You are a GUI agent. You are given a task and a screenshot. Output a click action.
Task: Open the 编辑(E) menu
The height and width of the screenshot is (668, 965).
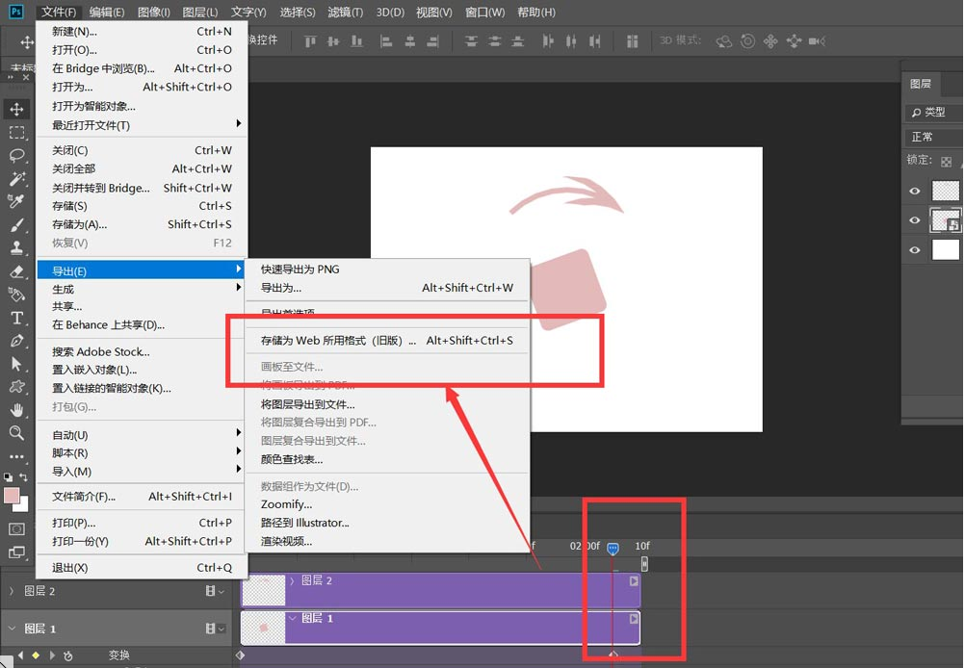107,12
